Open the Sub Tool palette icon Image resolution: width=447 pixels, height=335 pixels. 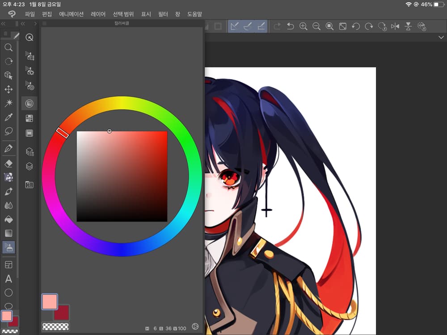[30, 55]
